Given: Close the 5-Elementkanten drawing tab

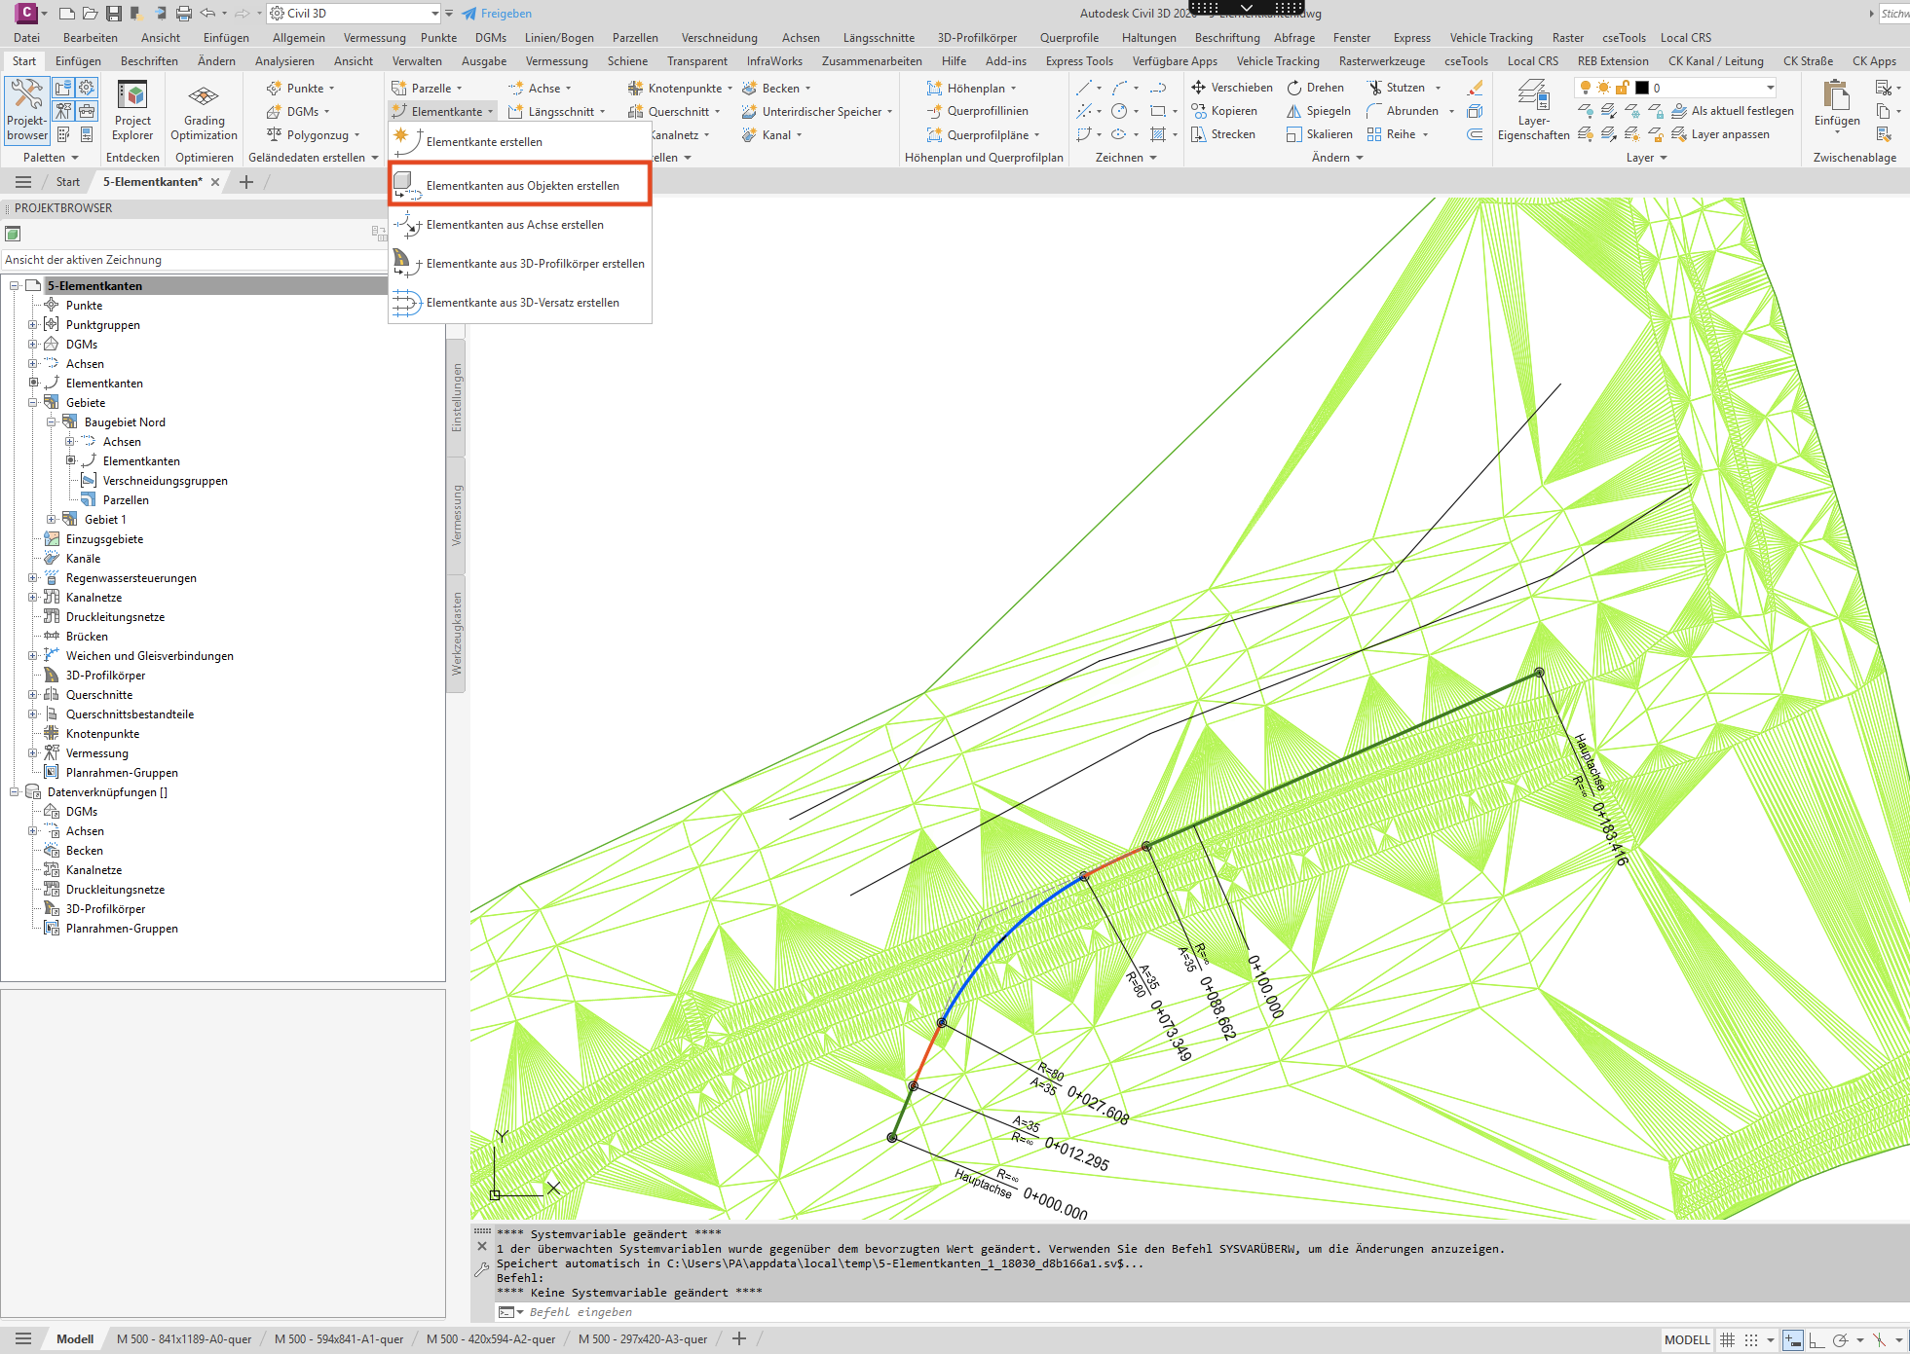Looking at the screenshot, I should (215, 182).
